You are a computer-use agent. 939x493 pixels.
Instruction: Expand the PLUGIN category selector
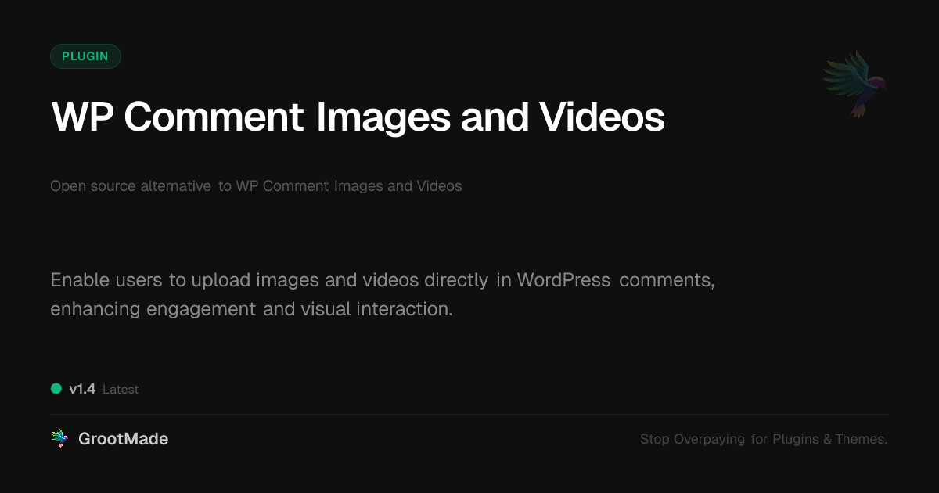pos(85,56)
